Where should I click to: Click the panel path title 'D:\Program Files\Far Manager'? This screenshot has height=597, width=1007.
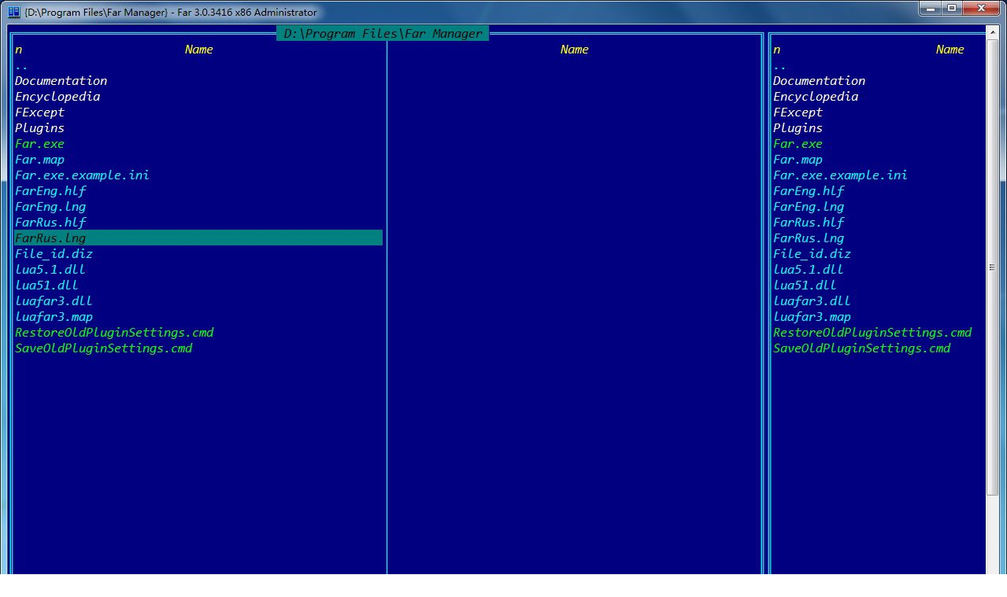(383, 33)
